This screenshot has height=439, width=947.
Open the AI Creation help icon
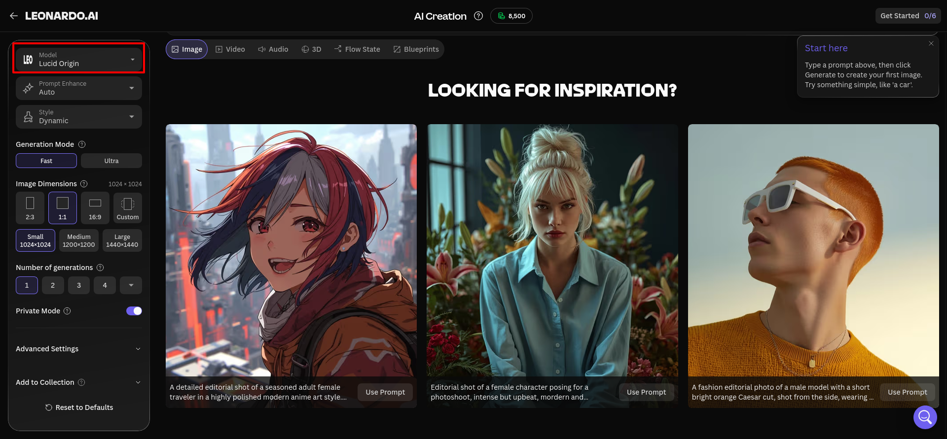478,16
